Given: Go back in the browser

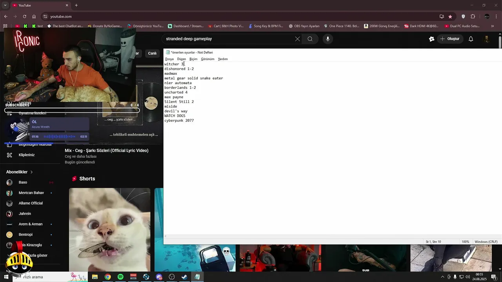Looking at the screenshot, I should 5,16.
